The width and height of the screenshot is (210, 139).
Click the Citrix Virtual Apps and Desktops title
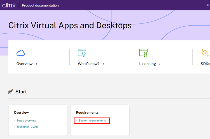click(70, 25)
